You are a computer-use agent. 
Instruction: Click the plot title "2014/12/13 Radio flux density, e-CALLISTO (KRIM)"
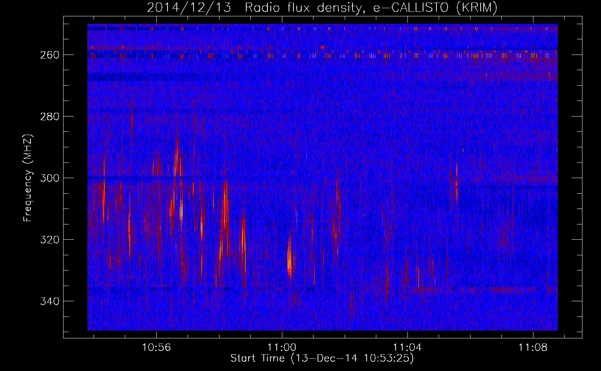pos(322,7)
